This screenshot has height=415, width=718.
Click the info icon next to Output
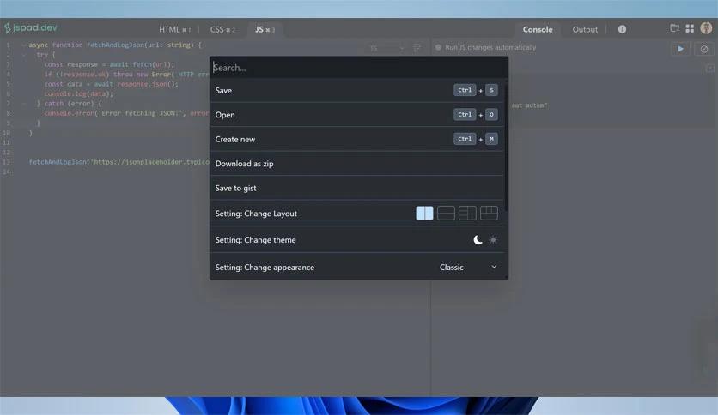point(622,29)
